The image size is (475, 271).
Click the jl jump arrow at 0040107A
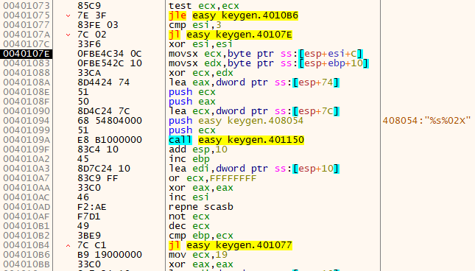click(68, 35)
